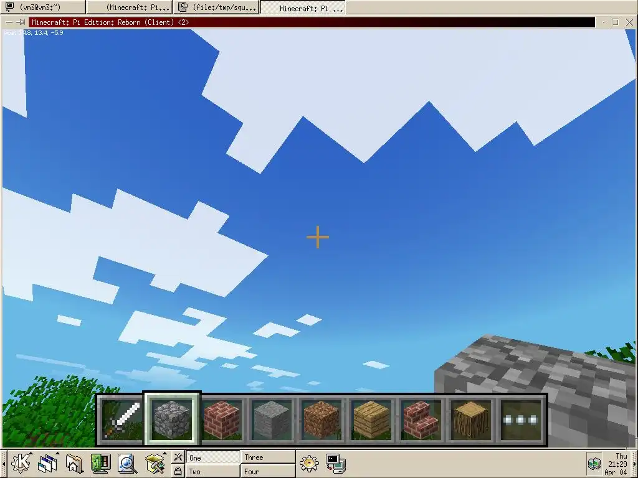Switch to the (Minecraft: Pi... task entry
638x478 pixels.
coord(130,7)
